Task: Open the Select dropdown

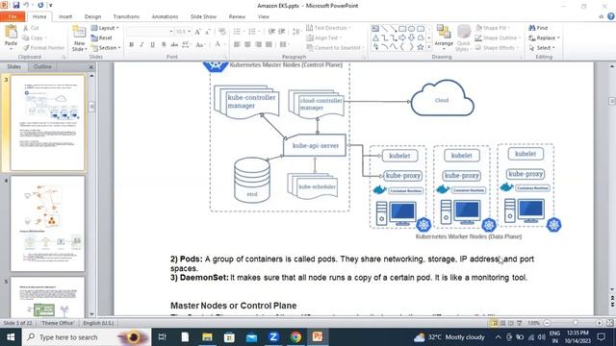Action: (x=542, y=47)
